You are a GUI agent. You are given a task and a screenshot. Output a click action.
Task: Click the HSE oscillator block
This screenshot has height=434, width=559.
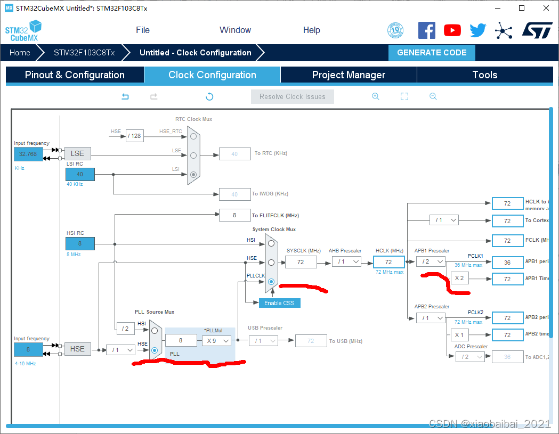point(77,349)
